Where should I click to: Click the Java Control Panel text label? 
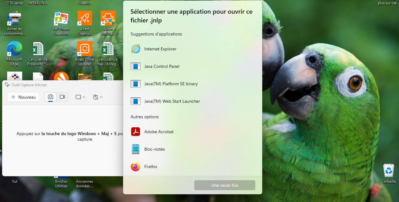pos(162,66)
